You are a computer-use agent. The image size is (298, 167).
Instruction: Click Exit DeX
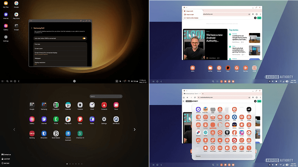(5, 163)
